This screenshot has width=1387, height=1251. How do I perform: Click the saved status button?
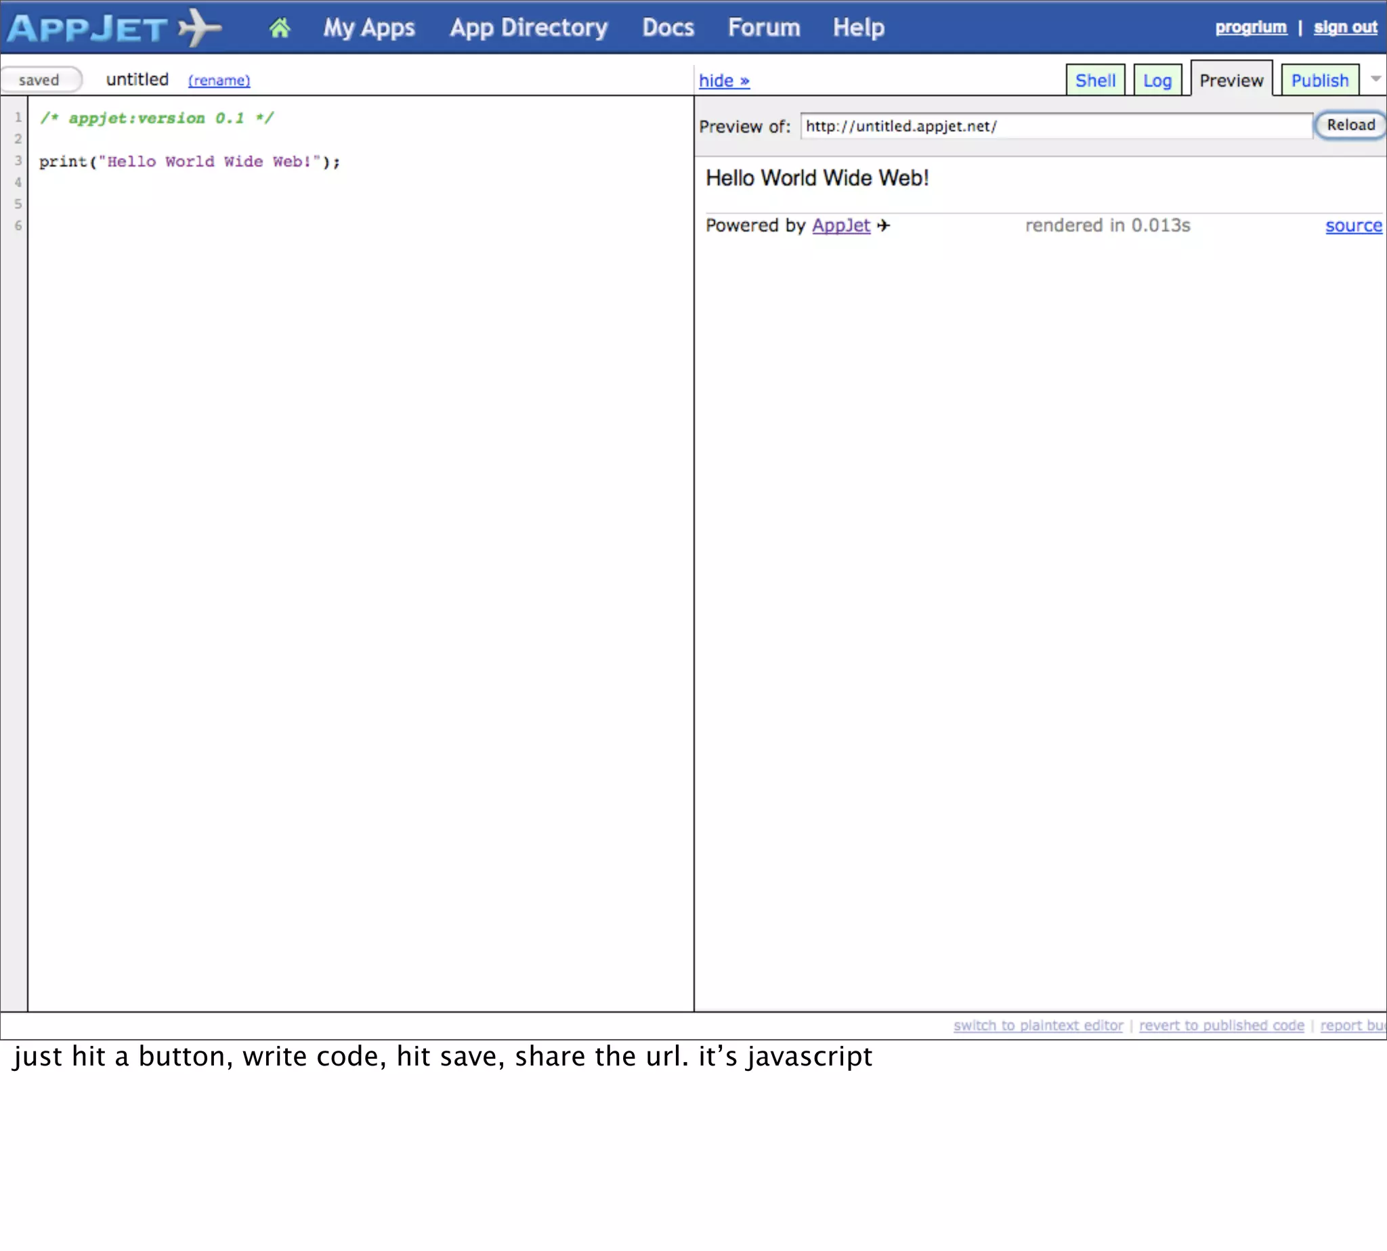40,80
